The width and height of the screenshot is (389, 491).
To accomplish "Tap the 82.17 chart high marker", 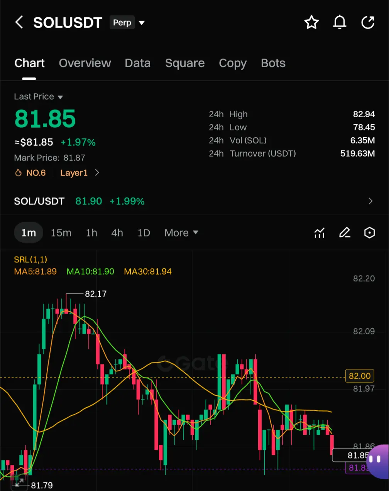I will (96, 294).
